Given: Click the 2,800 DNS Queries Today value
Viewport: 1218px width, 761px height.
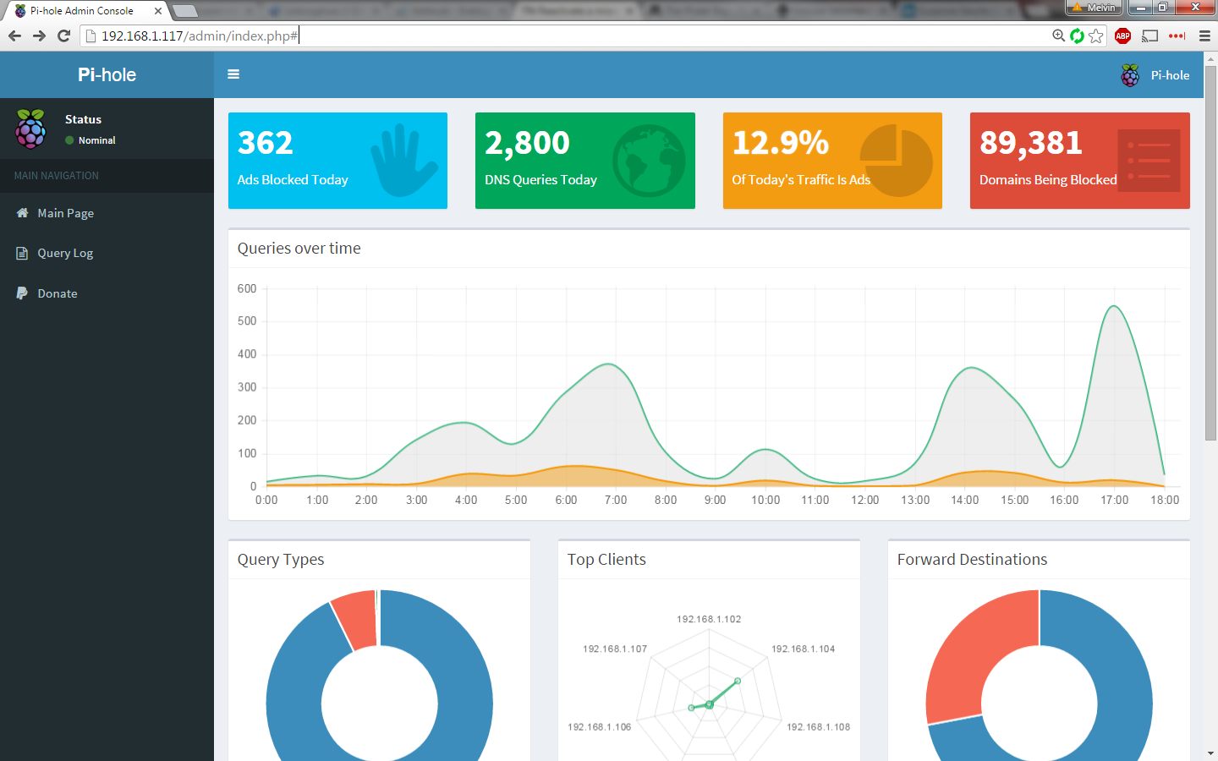Looking at the screenshot, I should (x=527, y=143).
